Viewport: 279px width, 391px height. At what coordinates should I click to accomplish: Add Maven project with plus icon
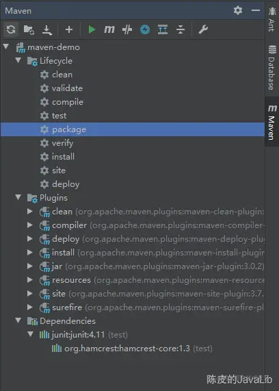(x=69, y=29)
